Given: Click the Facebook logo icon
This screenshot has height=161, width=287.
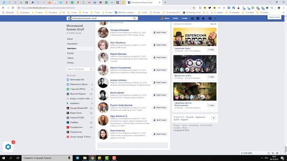Looking at the screenshot, I should click(x=69, y=18).
